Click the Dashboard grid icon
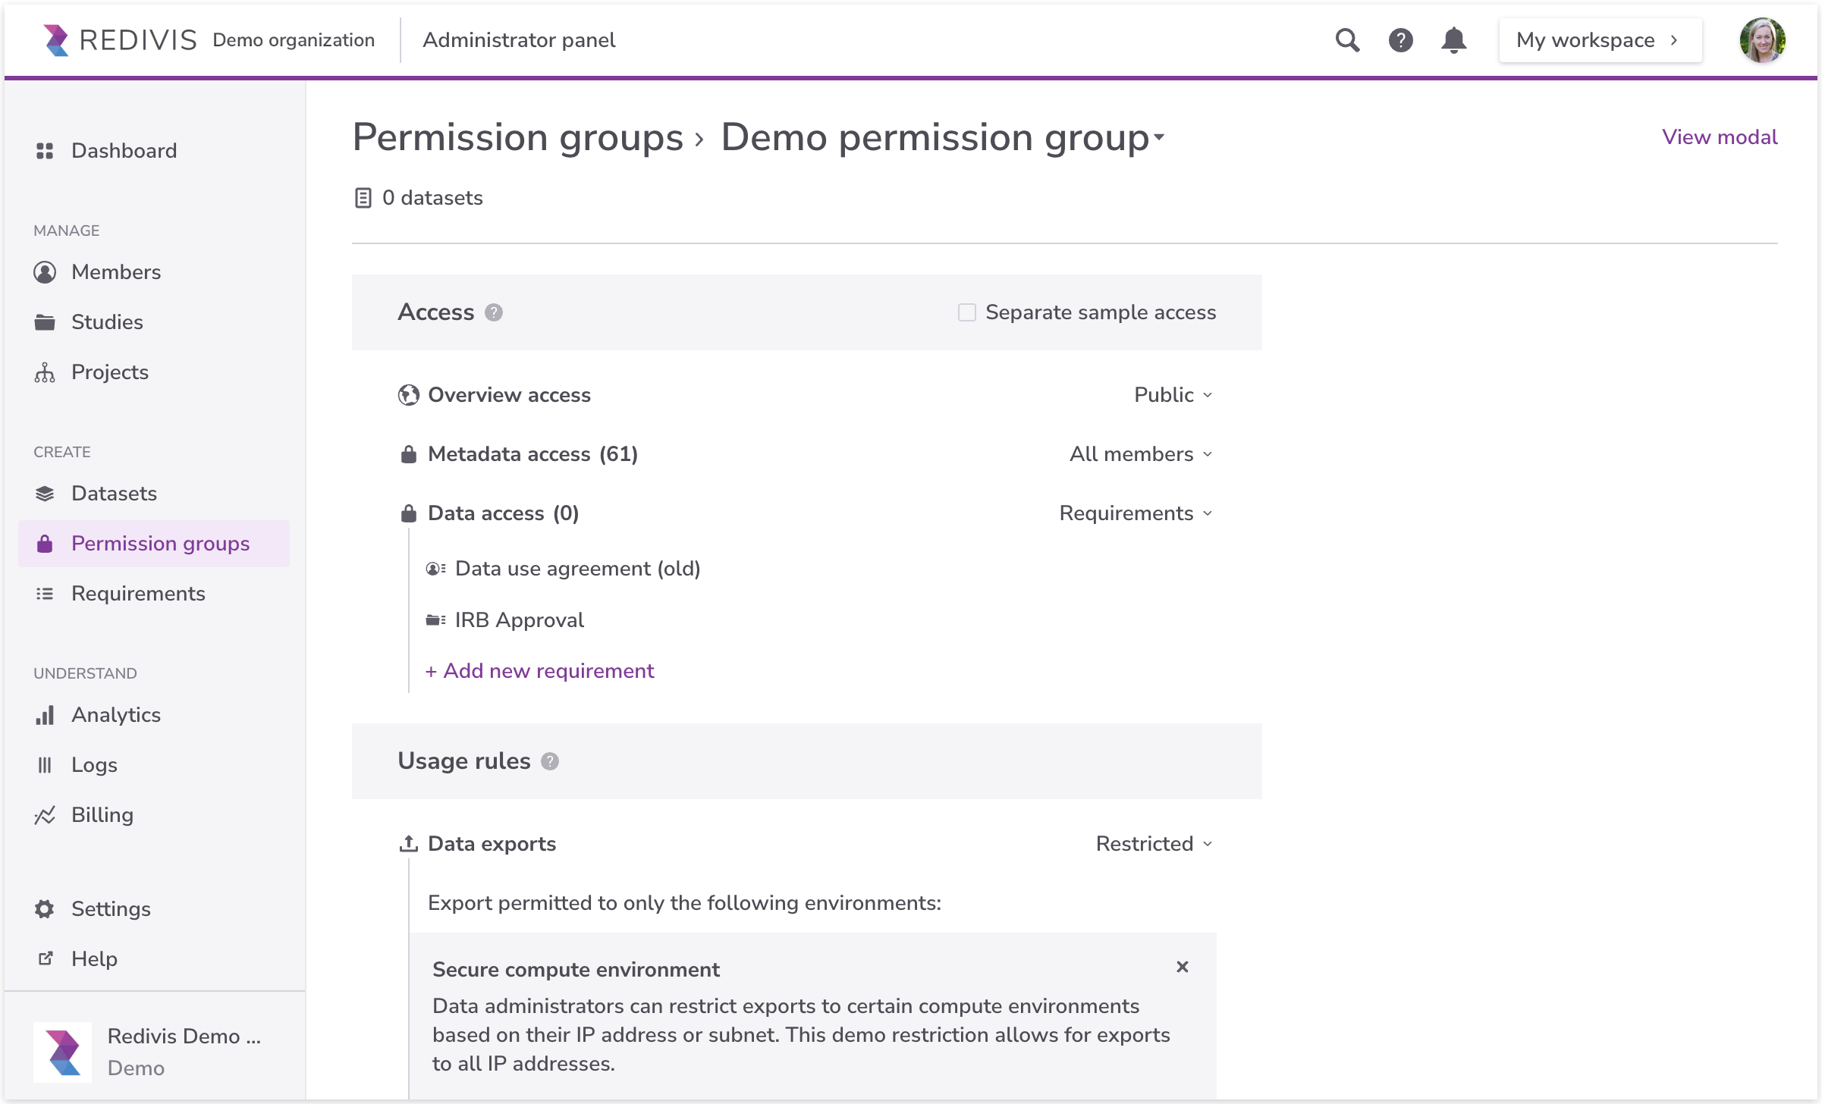 45,151
